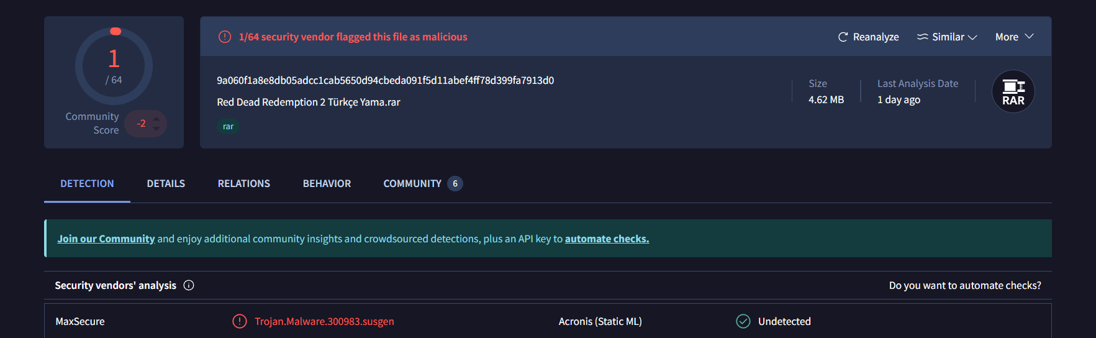This screenshot has width=1096, height=338.
Task: Click the detection ratio circle gauge
Action: (114, 66)
